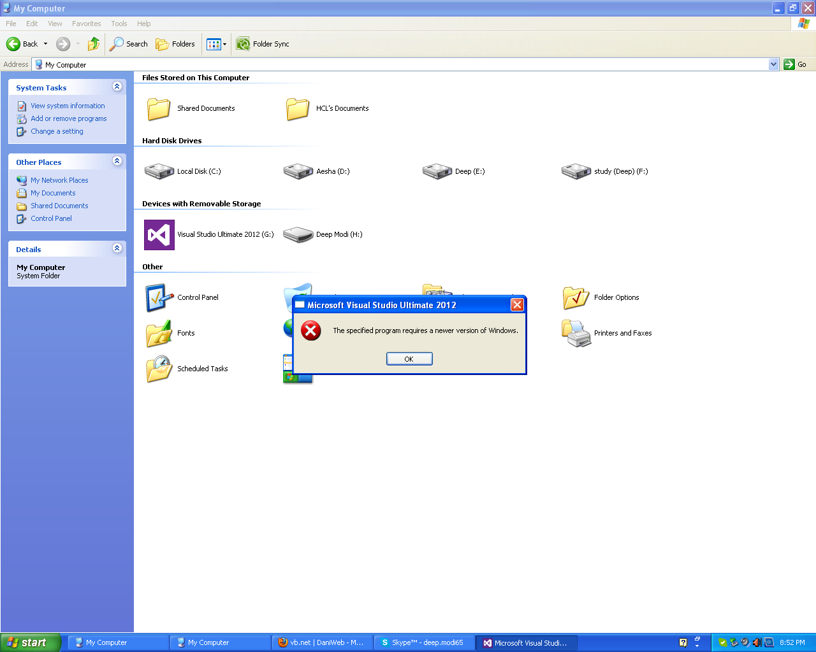Click View system information link
This screenshot has width=816, height=652.
click(68, 106)
